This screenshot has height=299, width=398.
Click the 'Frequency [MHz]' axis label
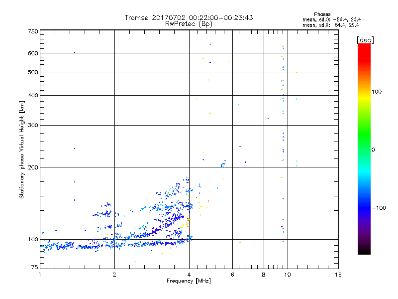pos(189,281)
